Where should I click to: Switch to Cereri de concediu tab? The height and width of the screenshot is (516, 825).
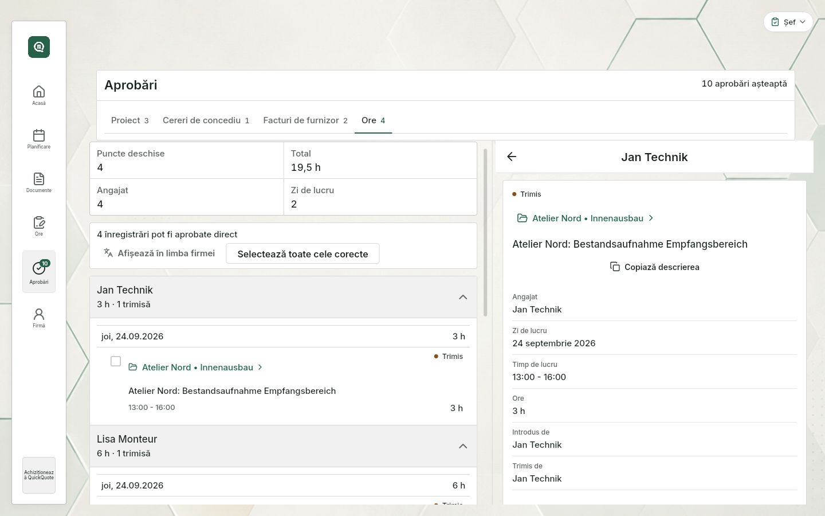click(x=206, y=120)
